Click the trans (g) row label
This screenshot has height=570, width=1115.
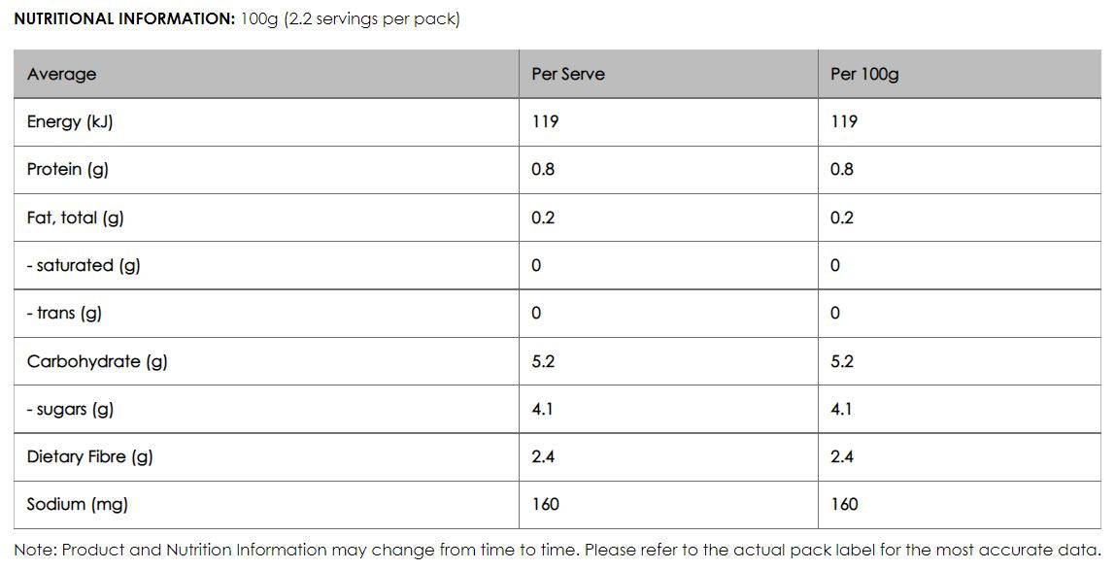coord(64,313)
